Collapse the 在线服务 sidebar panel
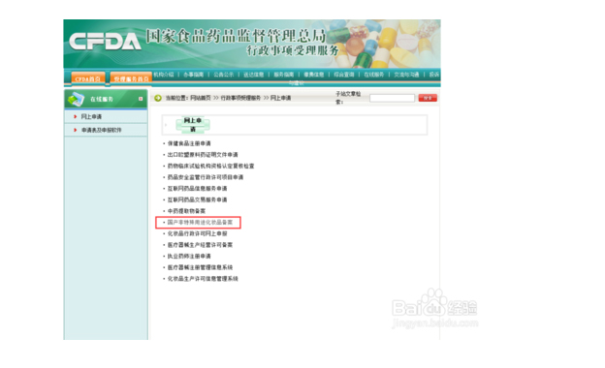The height and width of the screenshot is (368, 605). tap(141, 99)
